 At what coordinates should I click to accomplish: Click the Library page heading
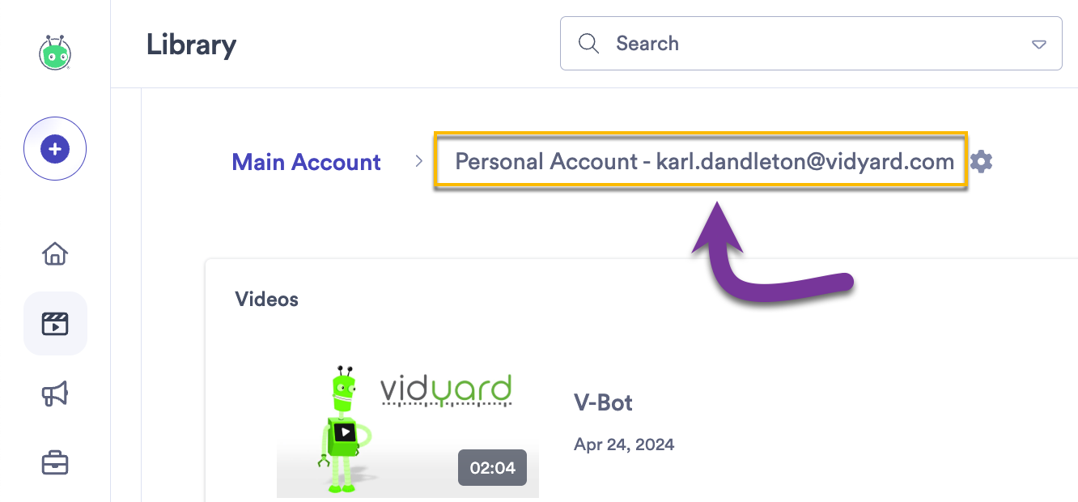pos(191,45)
